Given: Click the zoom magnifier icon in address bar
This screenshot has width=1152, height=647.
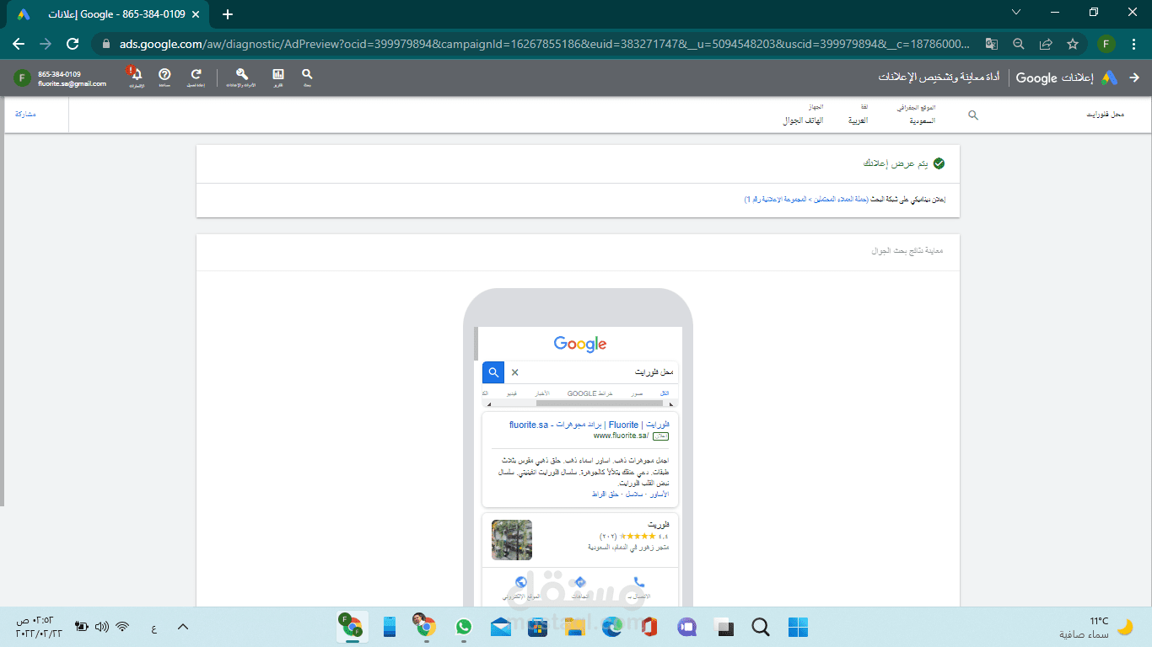Looking at the screenshot, I should [1019, 44].
